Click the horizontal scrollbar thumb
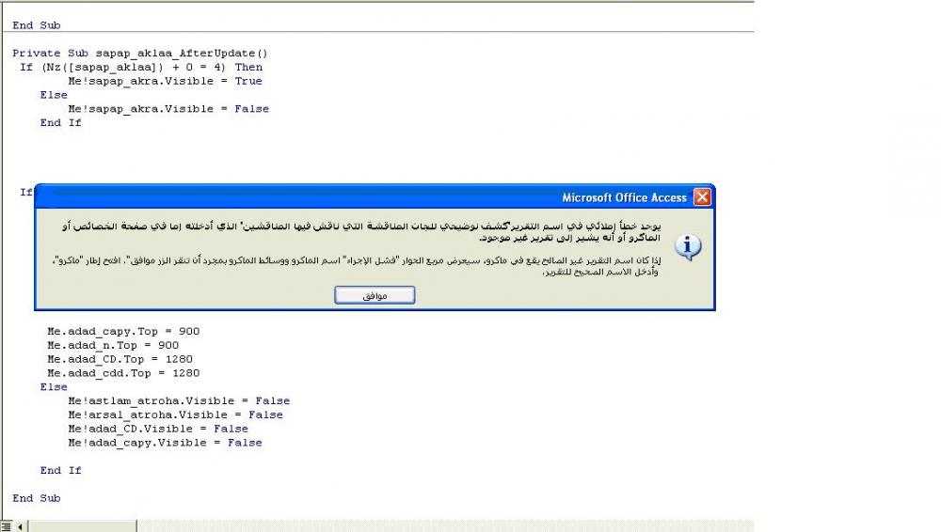 click(82, 526)
